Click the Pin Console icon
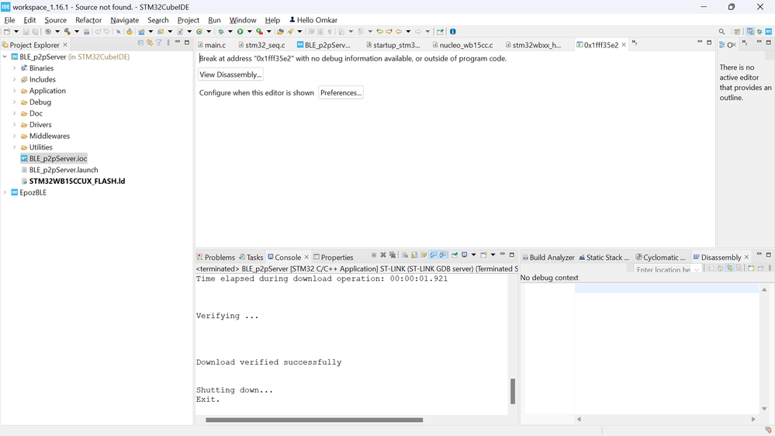 click(455, 255)
